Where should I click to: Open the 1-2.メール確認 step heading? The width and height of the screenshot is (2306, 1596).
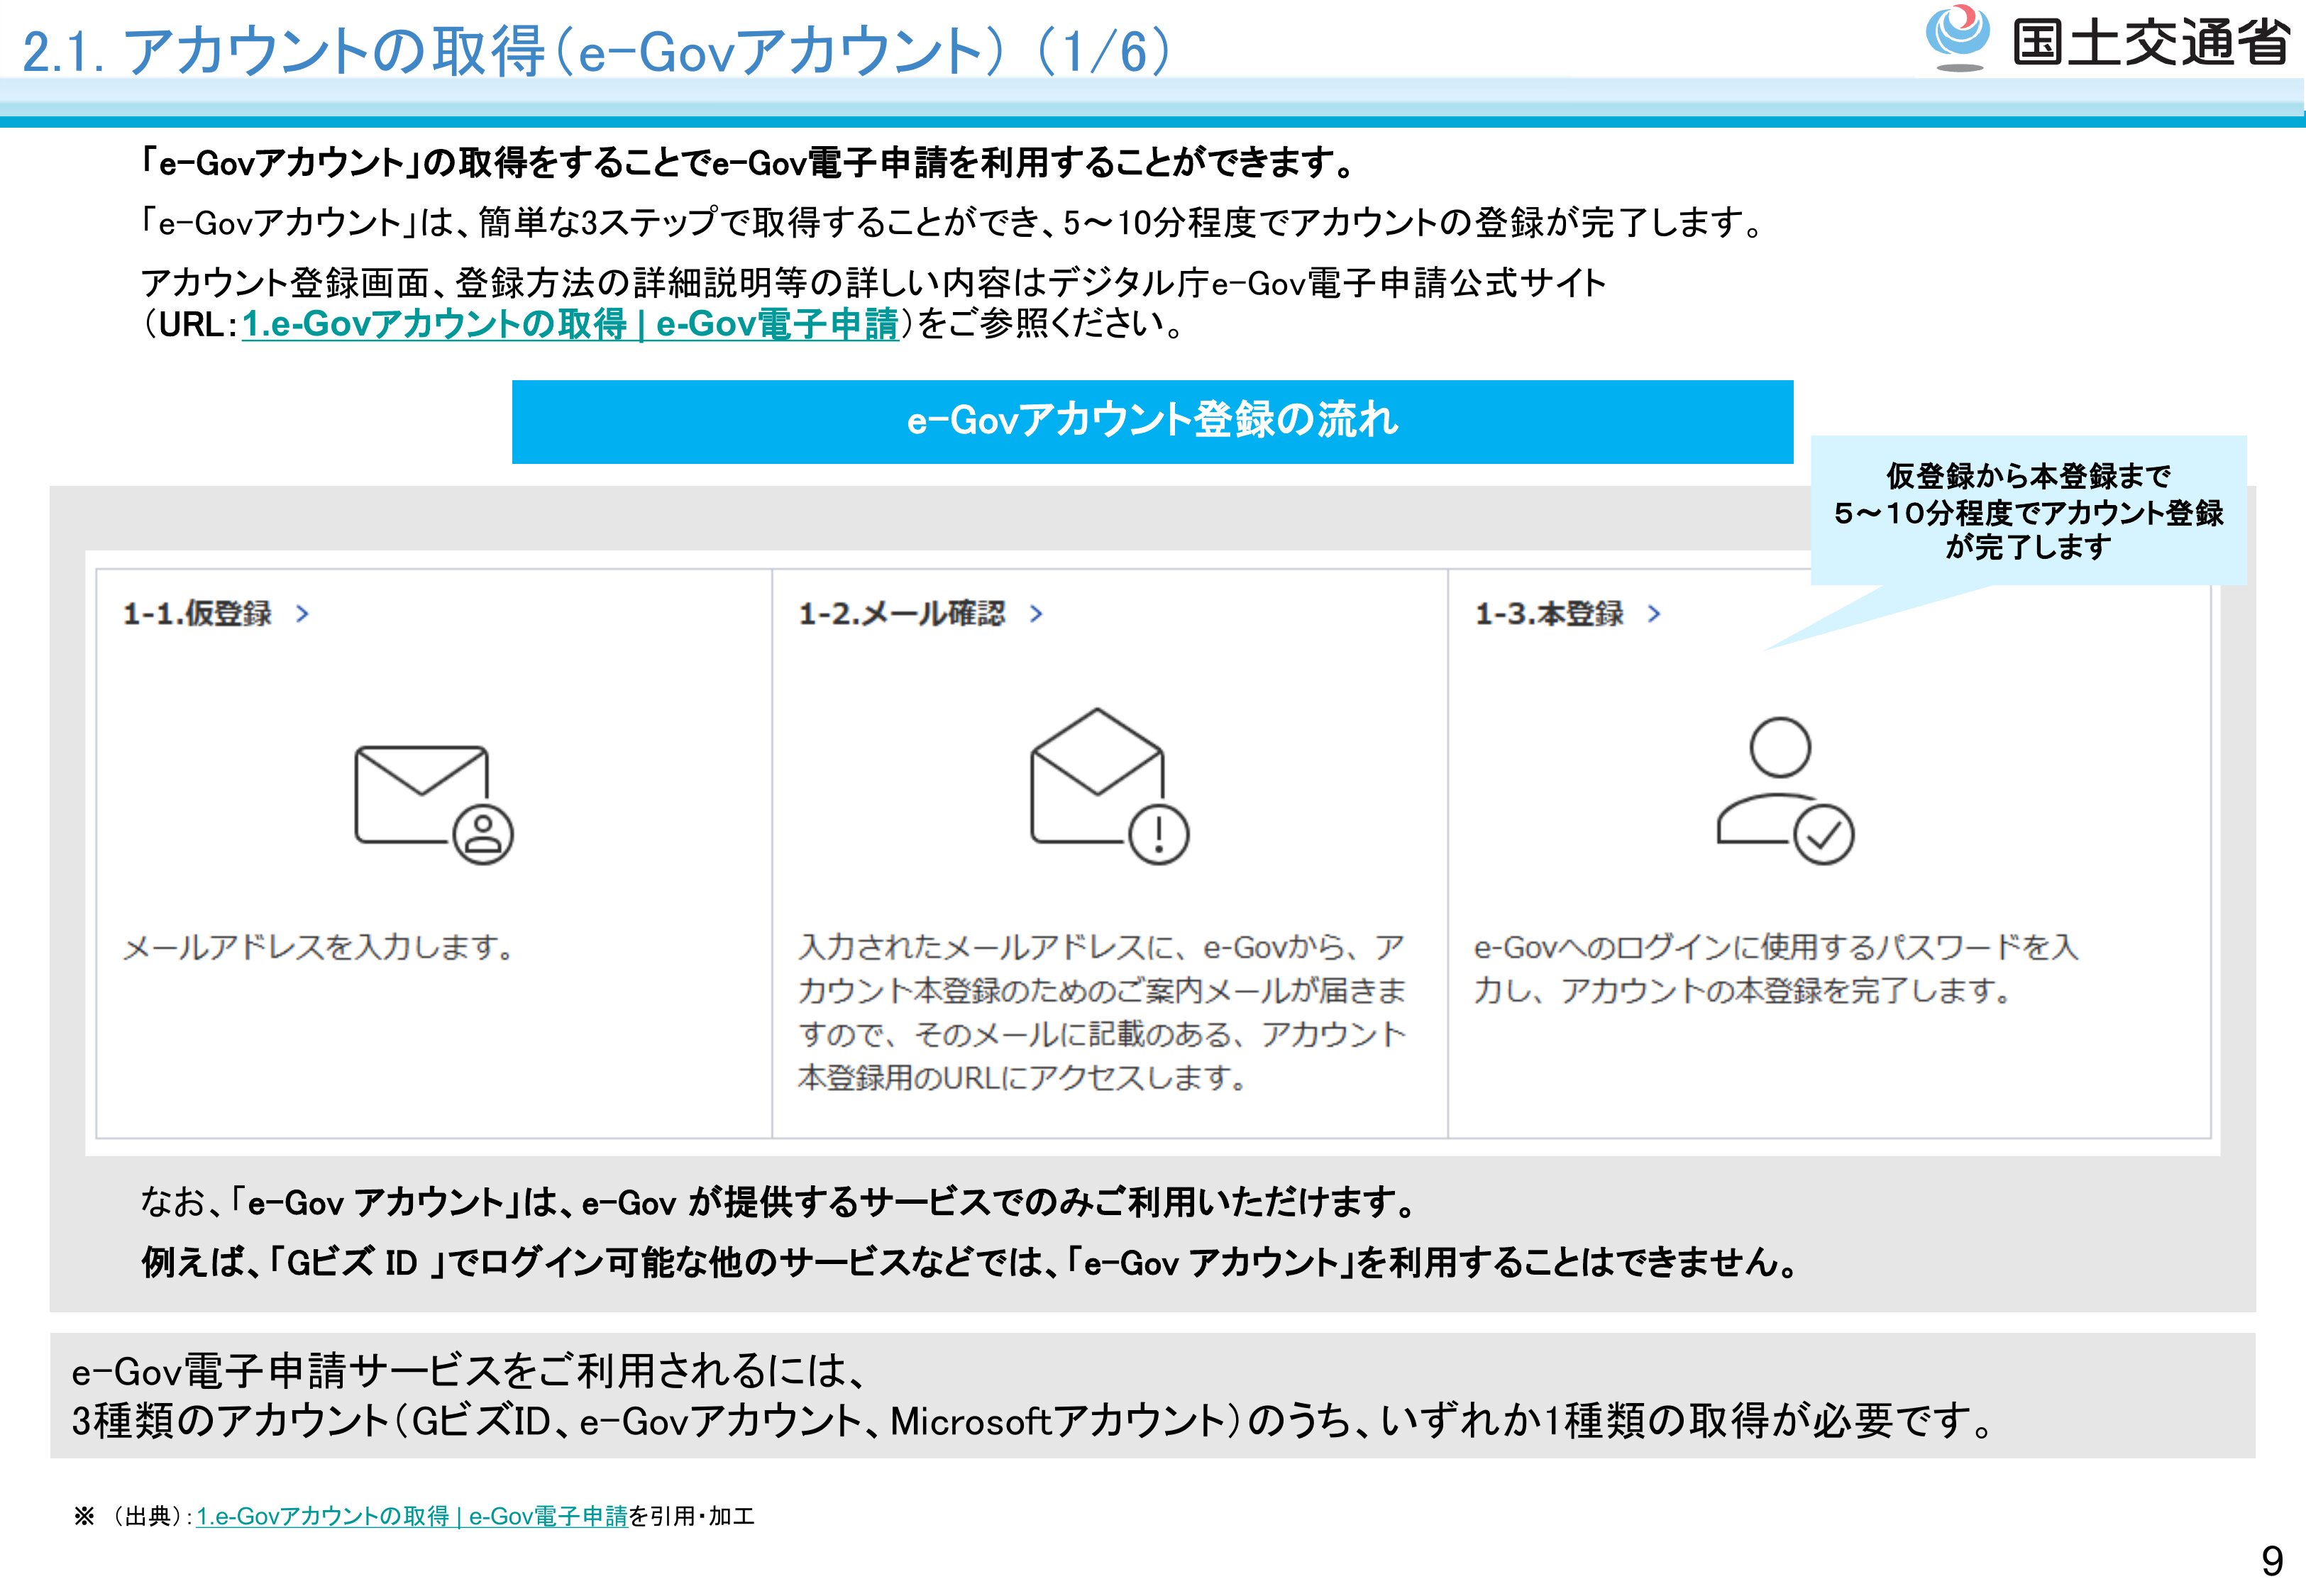901,614
